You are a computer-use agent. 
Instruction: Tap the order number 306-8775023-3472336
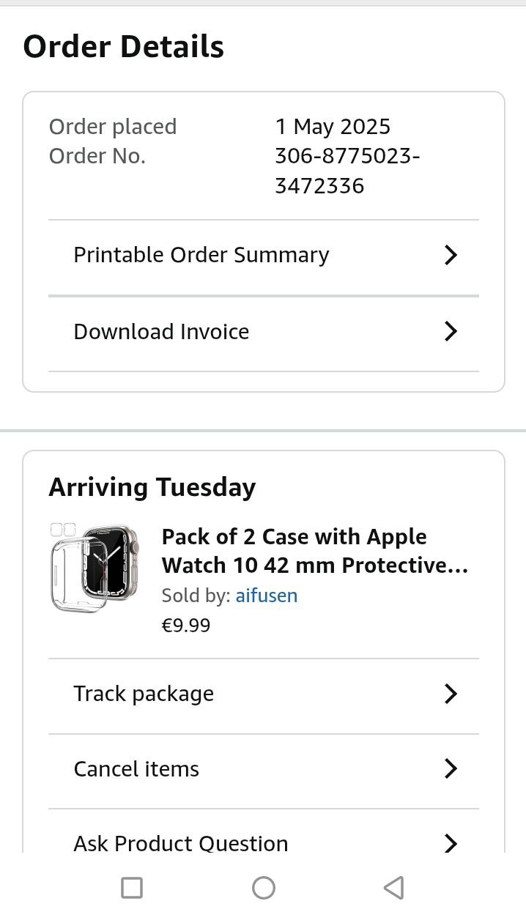tap(347, 171)
